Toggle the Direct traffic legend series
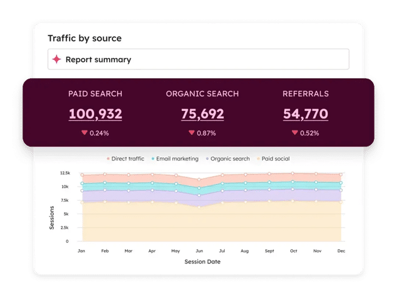The height and width of the screenshot is (297, 397). click(125, 159)
